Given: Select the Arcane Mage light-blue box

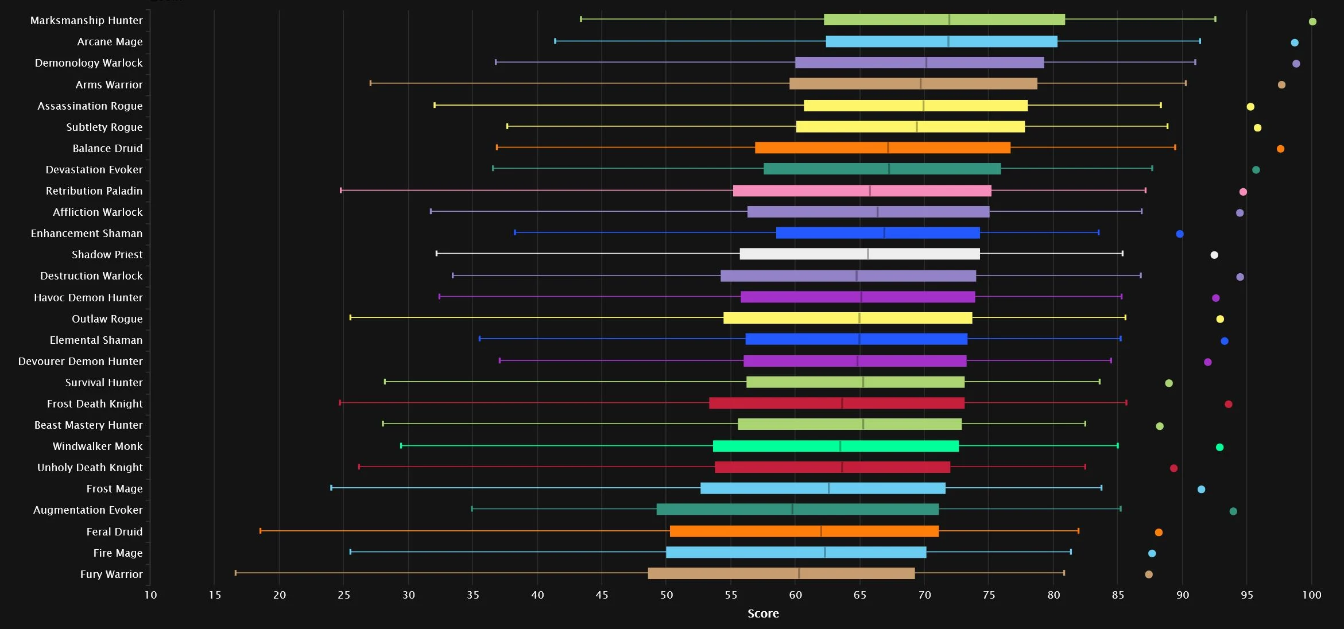Looking at the screenshot, I should tap(942, 41).
